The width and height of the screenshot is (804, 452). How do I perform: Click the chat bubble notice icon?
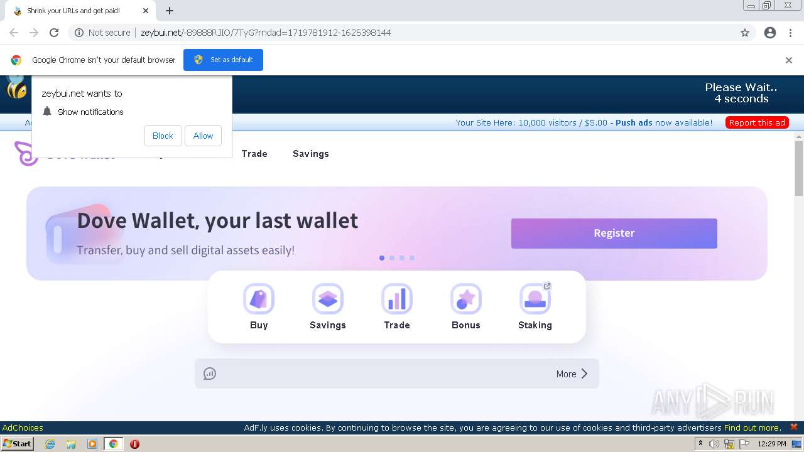click(x=210, y=374)
